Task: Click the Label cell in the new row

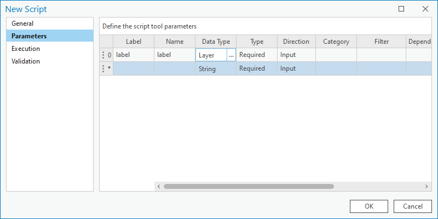Action: click(x=134, y=69)
